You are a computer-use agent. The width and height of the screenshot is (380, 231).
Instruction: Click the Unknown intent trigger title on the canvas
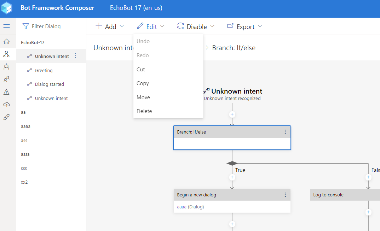pos(237,91)
